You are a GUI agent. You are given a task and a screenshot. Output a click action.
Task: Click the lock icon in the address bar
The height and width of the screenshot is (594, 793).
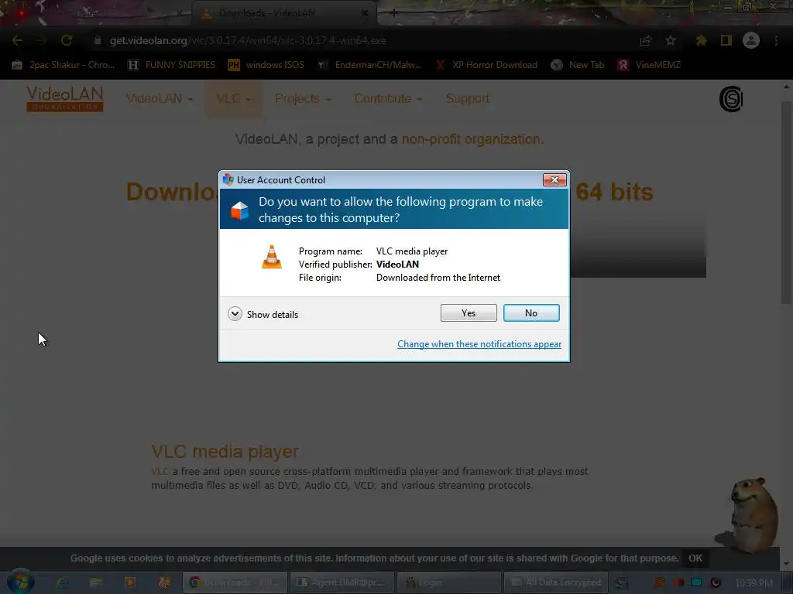pos(98,40)
